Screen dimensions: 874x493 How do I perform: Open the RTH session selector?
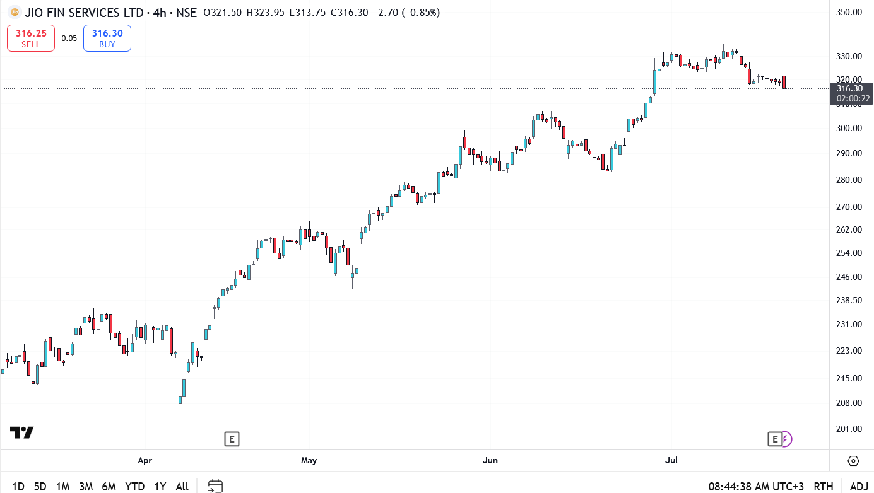[823, 486]
